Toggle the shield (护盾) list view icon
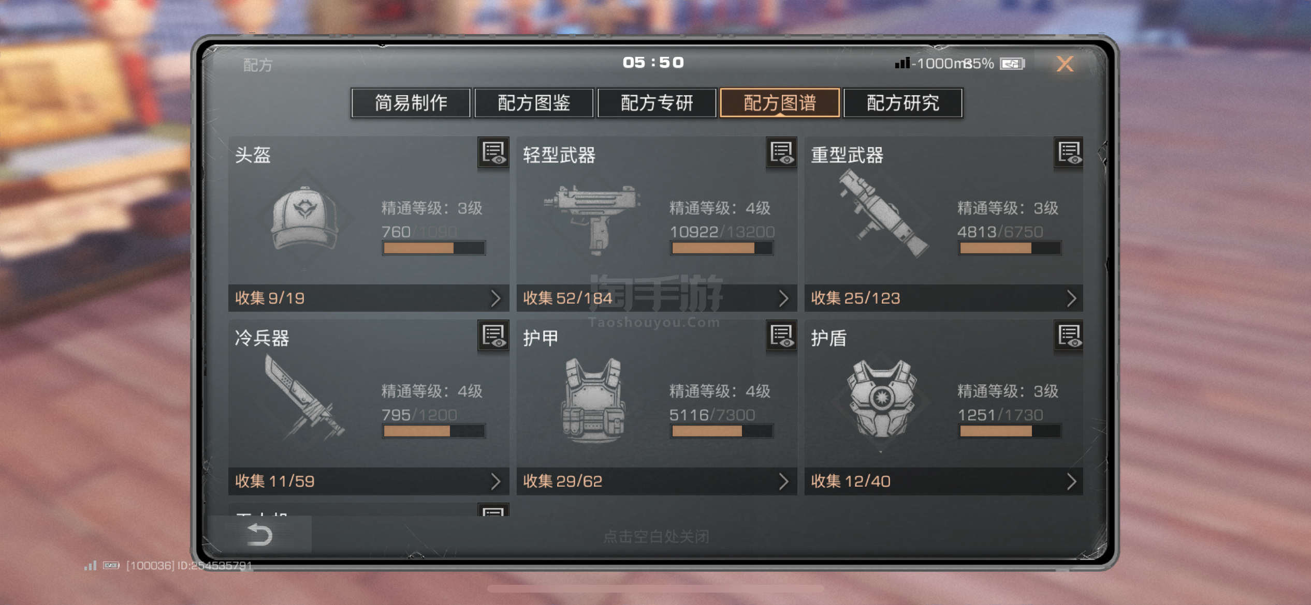This screenshot has width=1311, height=605. [x=1069, y=336]
